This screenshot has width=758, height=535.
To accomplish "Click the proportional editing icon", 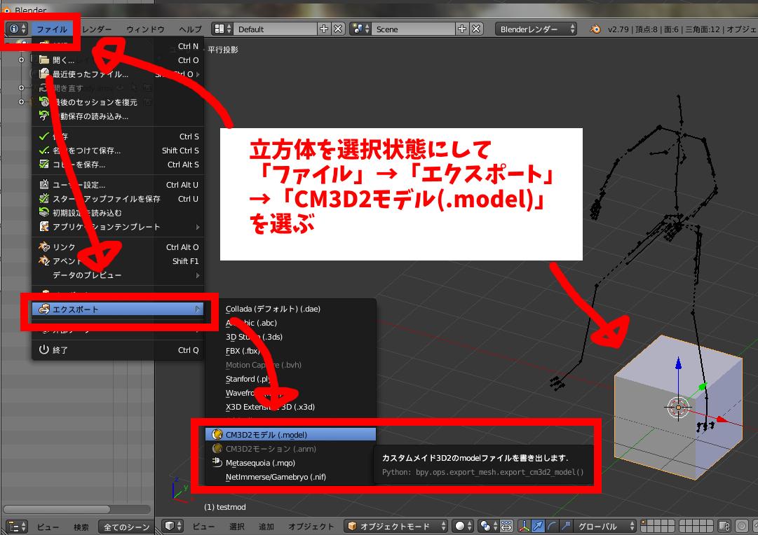I will click(x=742, y=526).
